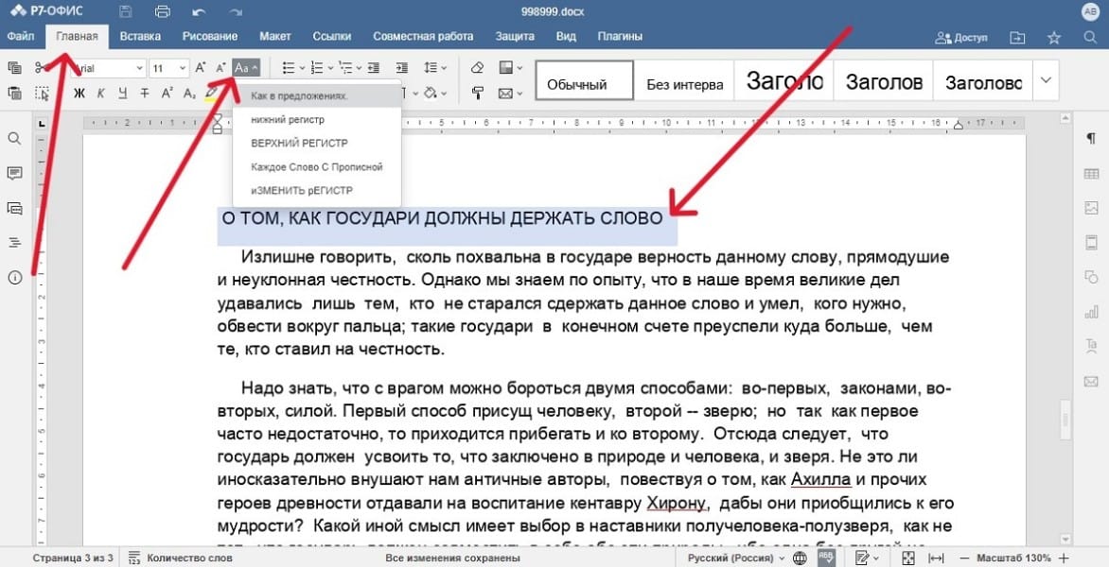This screenshot has height=567, width=1109.
Task: Increase zoom with the plus control
Action: [1064, 557]
